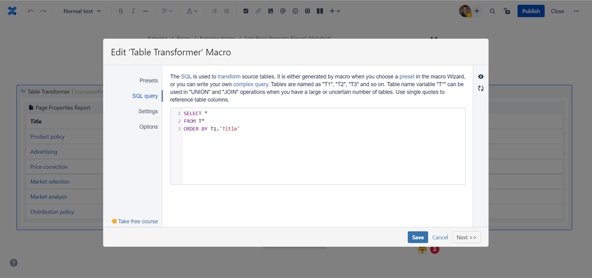Click the undo arrow in the toolbar

(x=31, y=11)
